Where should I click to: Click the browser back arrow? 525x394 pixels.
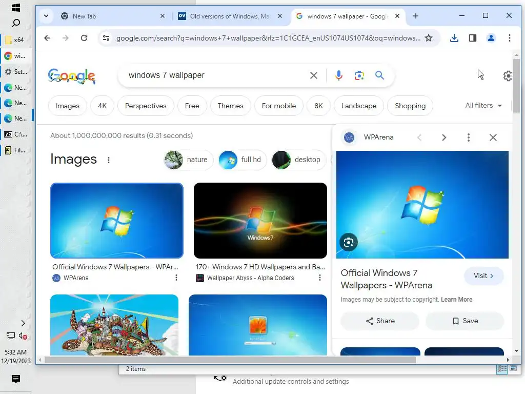tap(47, 38)
